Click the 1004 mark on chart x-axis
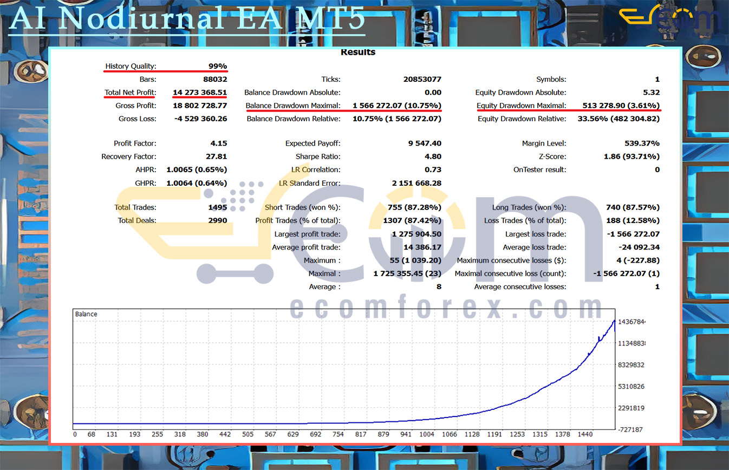This screenshot has height=470, width=729. coord(427,434)
